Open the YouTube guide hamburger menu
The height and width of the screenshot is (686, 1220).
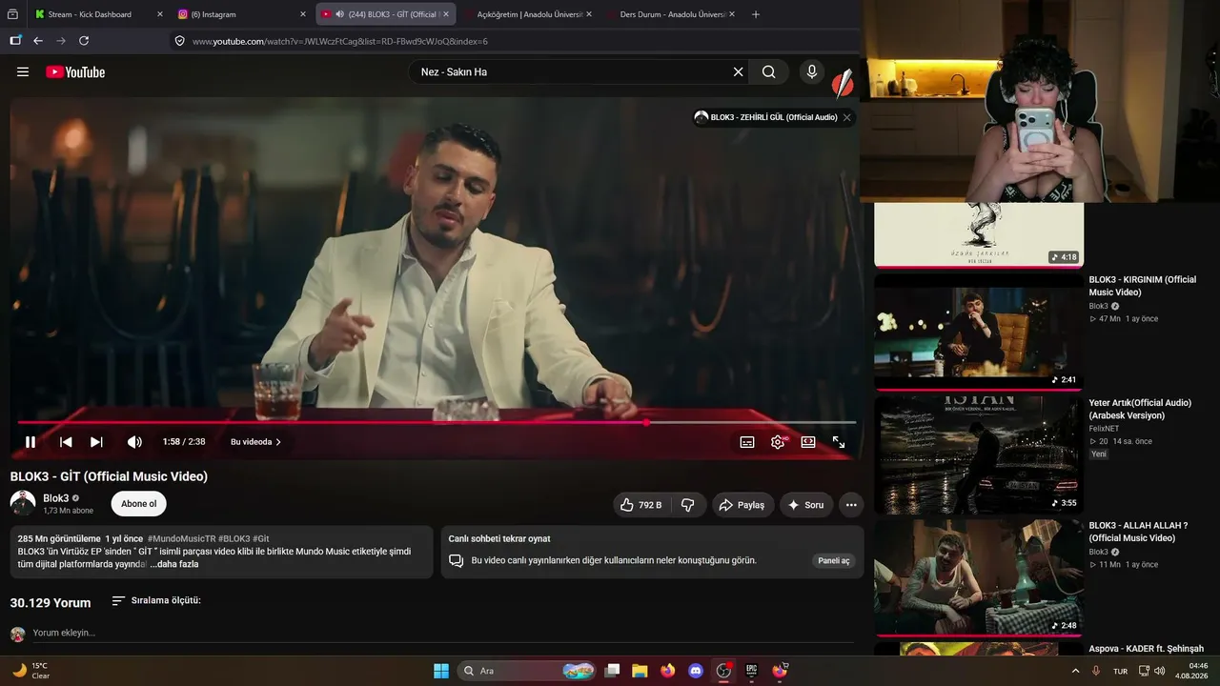point(23,71)
